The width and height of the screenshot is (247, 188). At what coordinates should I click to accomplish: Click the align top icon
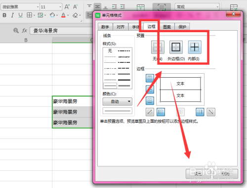tap(89, 6)
